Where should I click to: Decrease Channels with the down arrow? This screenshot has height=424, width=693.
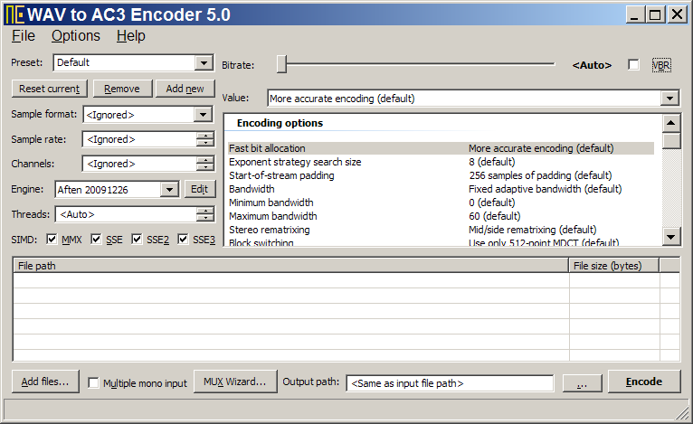(205, 167)
